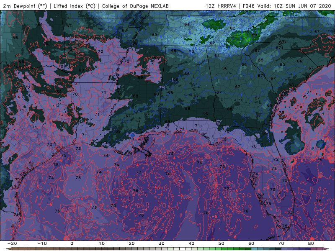Viewport: 335px width, 251px height.
Task: Click the 80 tick label on the color scale
Action: [x=311, y=243]
